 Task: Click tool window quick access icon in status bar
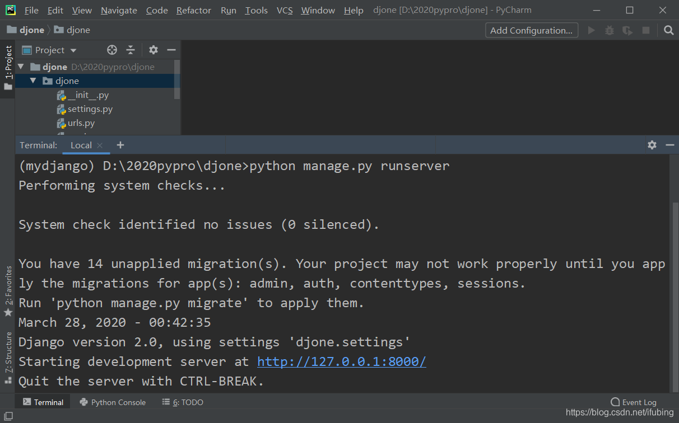click(x=7, y=416)
